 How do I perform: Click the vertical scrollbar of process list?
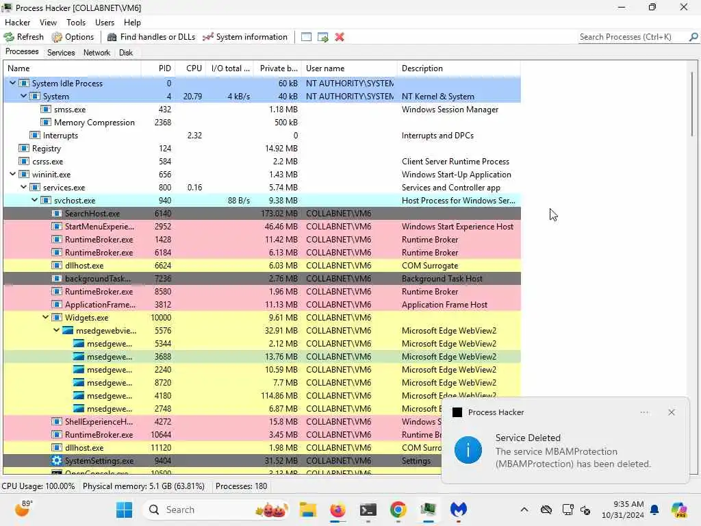pos(692,104)
